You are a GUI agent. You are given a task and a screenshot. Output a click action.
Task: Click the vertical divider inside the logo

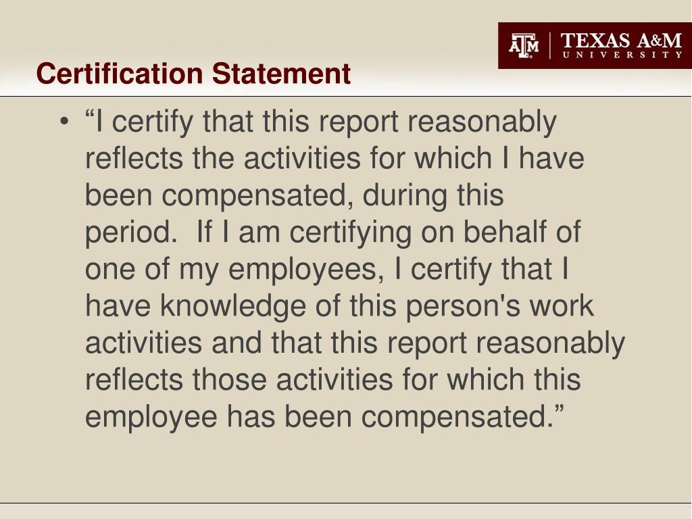coord(550,45)
